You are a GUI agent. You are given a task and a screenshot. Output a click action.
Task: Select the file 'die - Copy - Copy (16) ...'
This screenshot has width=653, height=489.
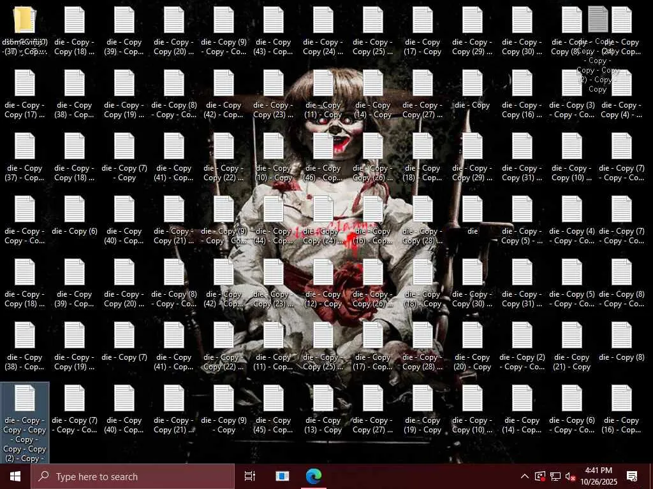click(x=522, y=95)
